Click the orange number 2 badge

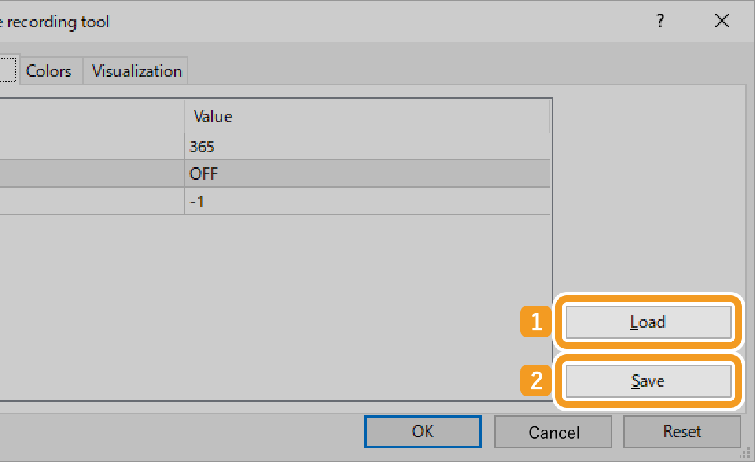pos(537,381)
